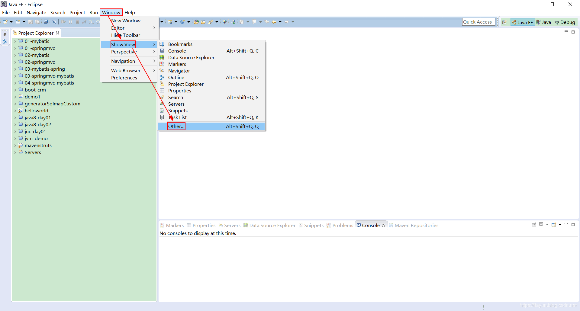Switch to the Markers tab
The image size is (580, 311).
(x=172, y=225)
